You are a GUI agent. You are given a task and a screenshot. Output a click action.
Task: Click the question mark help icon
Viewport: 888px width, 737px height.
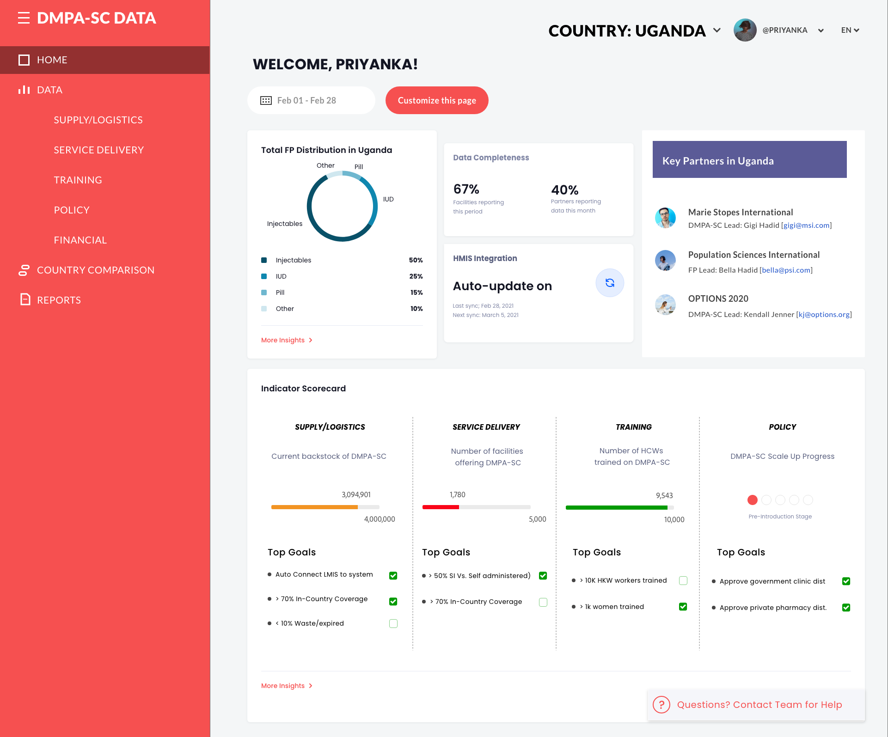(661, 705)
